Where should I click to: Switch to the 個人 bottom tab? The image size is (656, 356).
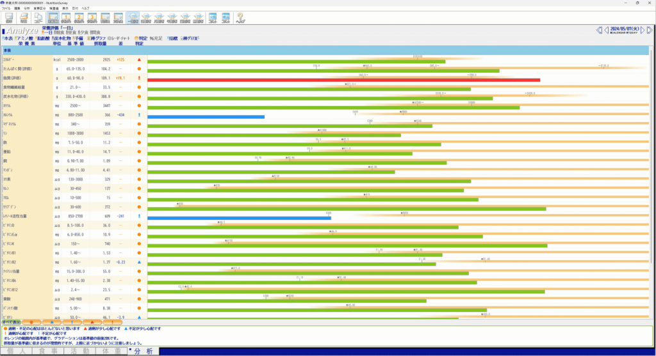16,351
